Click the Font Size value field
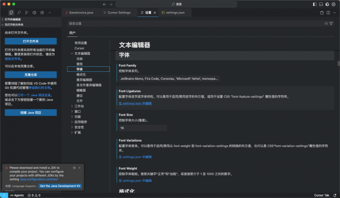This screenshot has width=340, height=198. [x=142, y=128]
